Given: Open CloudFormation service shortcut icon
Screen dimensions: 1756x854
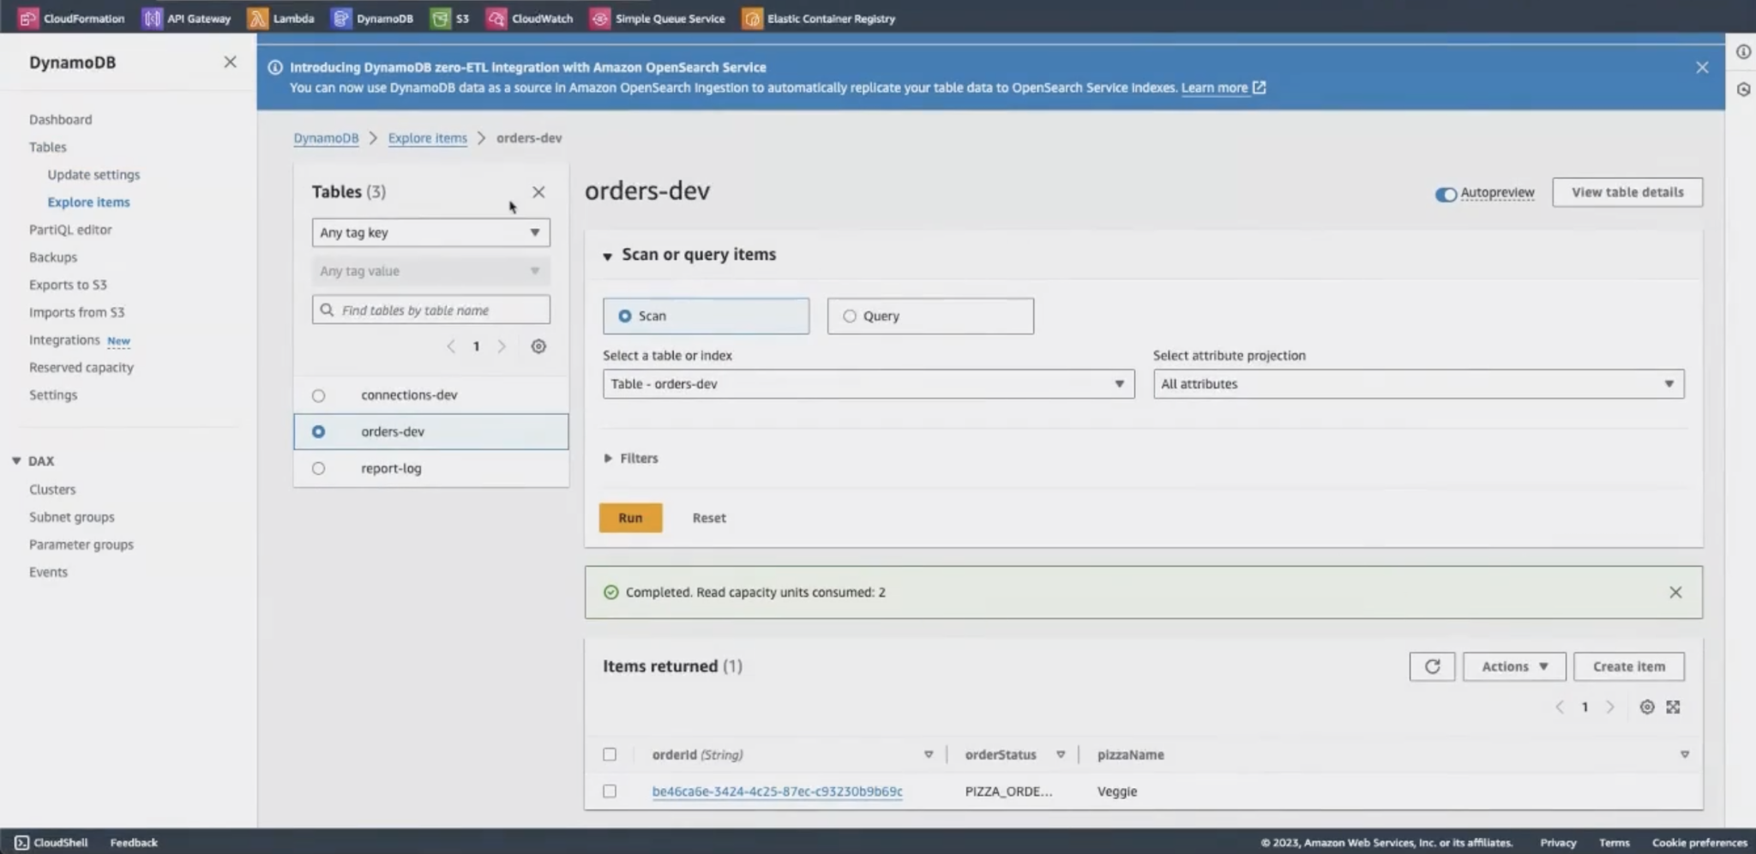Looking at the screenshot, I should coord(28,18).
